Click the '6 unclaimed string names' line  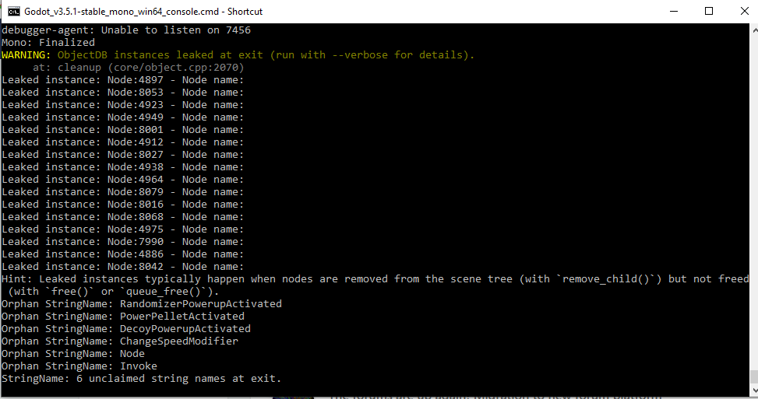click(x=141, y=379)
